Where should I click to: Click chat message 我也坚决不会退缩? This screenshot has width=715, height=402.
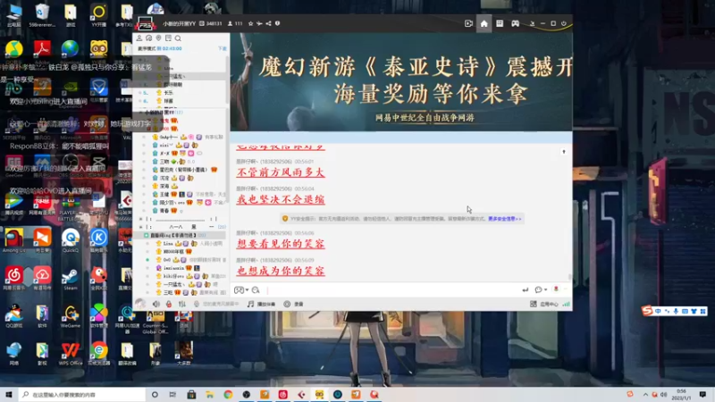point(281,199)
